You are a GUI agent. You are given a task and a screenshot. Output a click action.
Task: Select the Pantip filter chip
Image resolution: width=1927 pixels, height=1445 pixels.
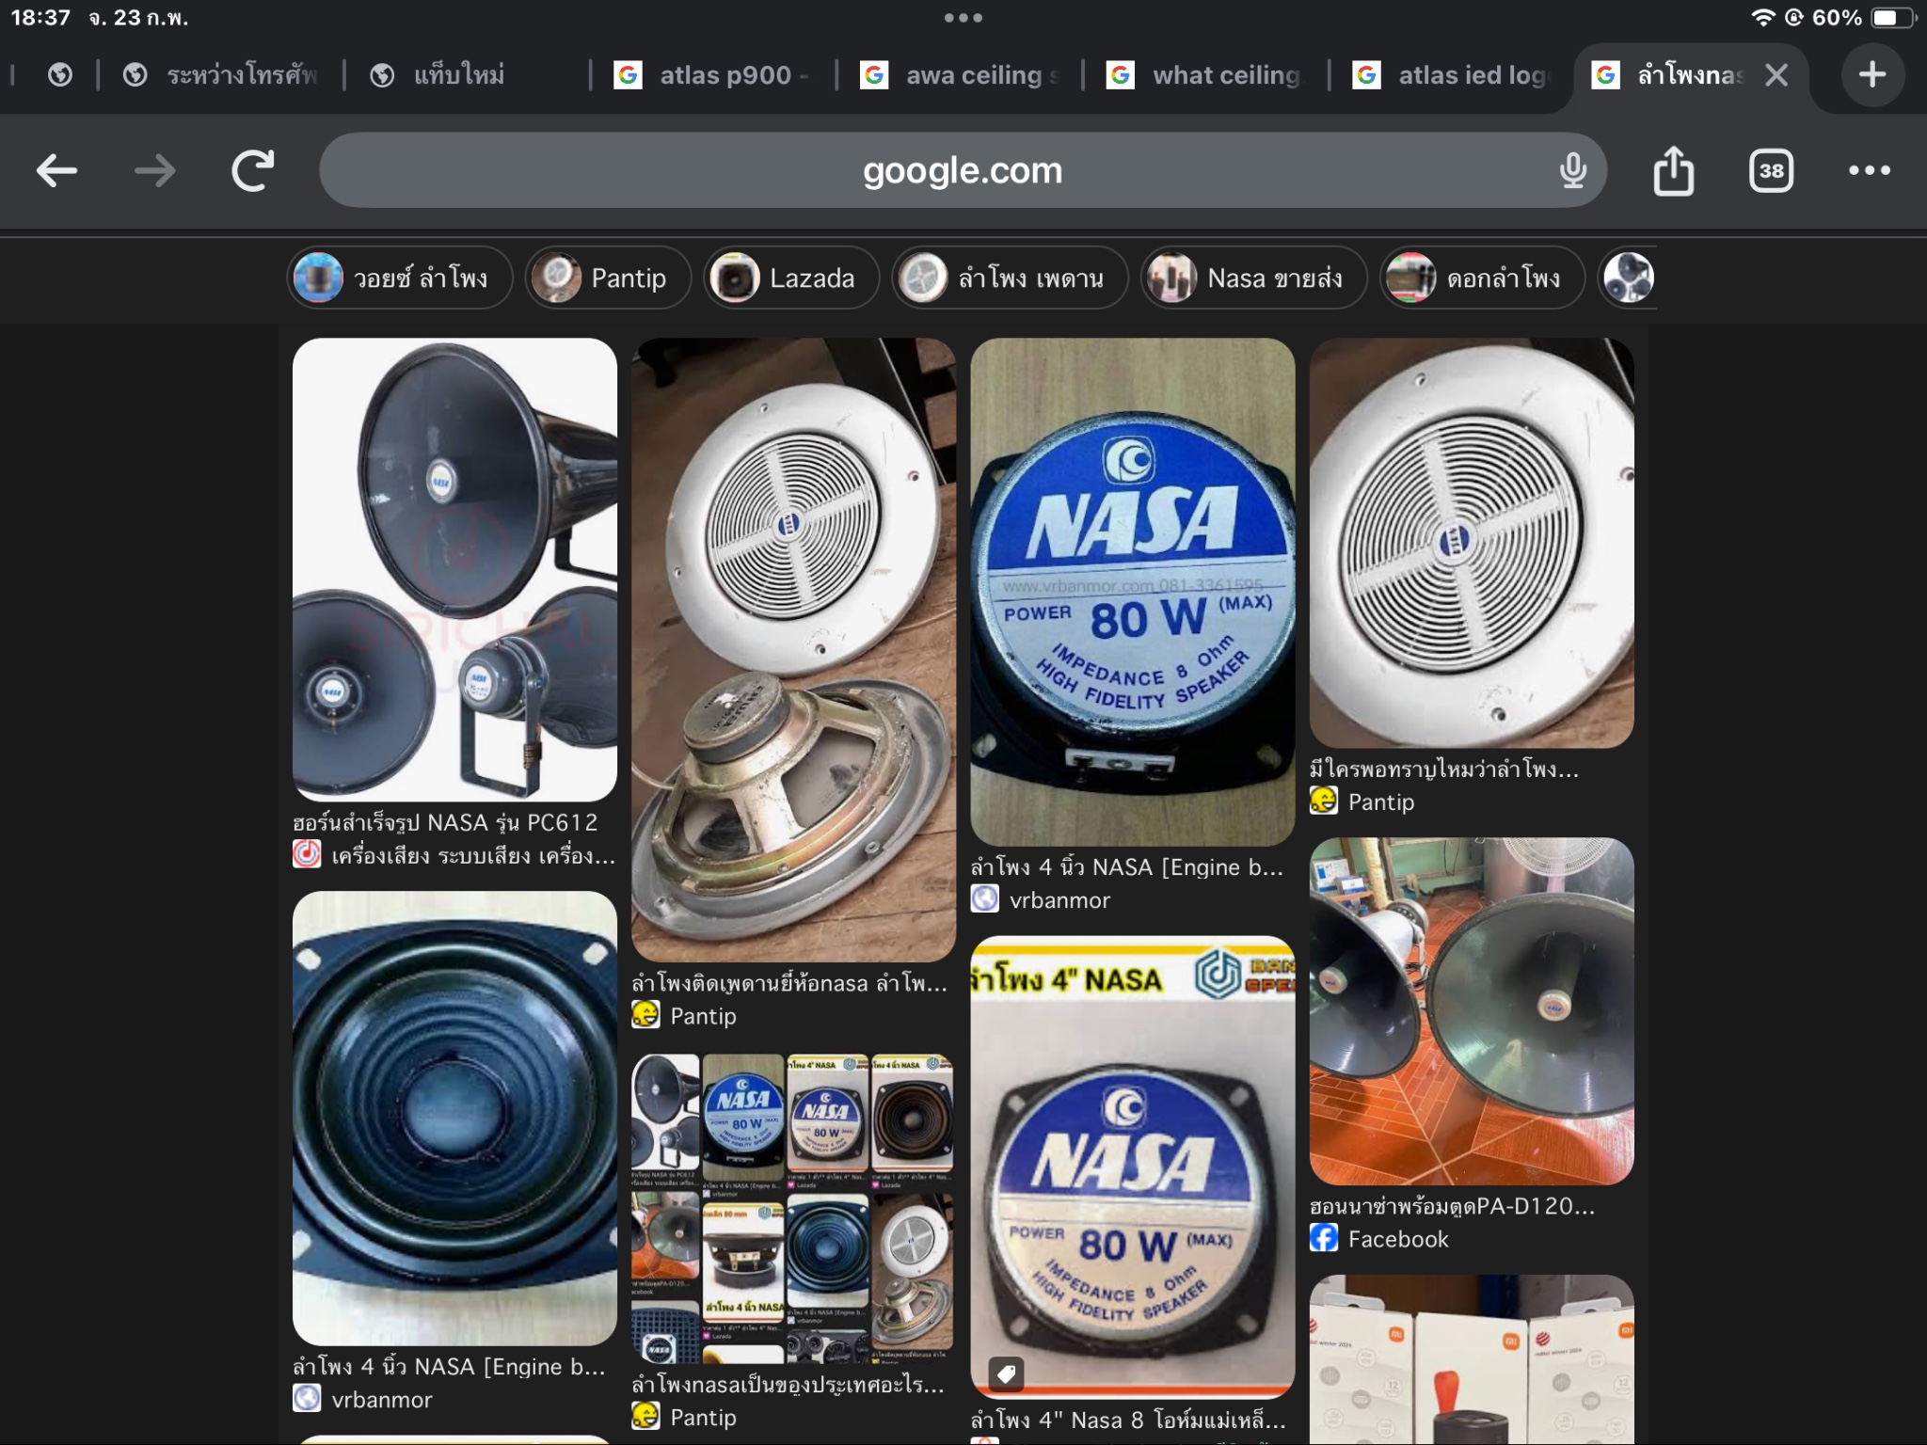click(608, 278)
